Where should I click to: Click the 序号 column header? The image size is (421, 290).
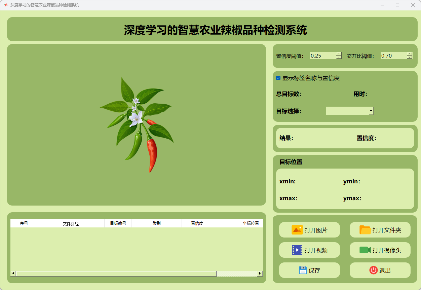(x=24, y=223)
